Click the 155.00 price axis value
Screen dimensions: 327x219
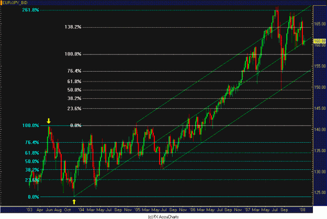[x=320, y=66]
